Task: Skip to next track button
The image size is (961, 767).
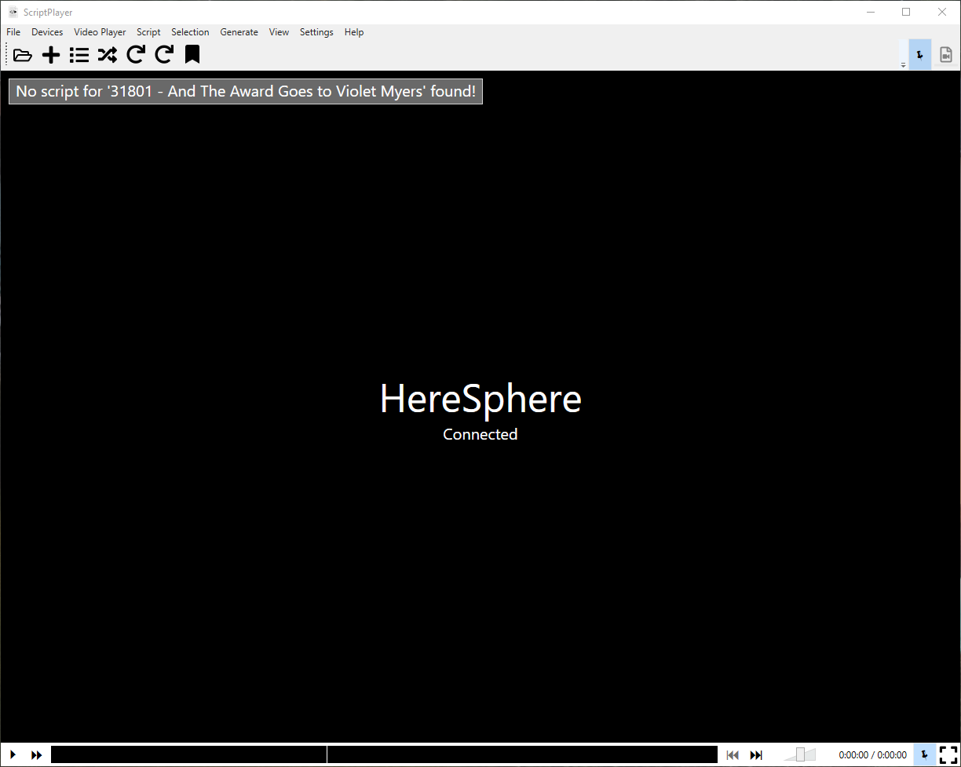Action: pos(756,754)
